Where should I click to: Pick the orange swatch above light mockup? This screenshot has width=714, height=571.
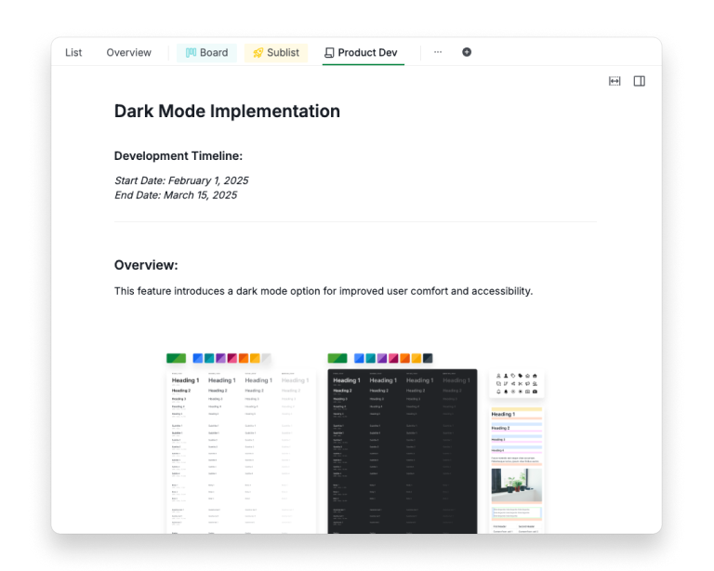tap(244, 358)
